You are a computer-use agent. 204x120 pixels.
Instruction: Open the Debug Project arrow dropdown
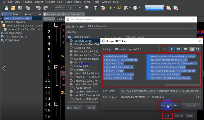pyautogui.click(x=130, y=8)
